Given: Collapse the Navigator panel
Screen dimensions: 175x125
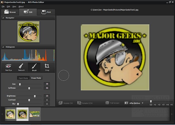Looking at the screenshot, I should 3,18.
